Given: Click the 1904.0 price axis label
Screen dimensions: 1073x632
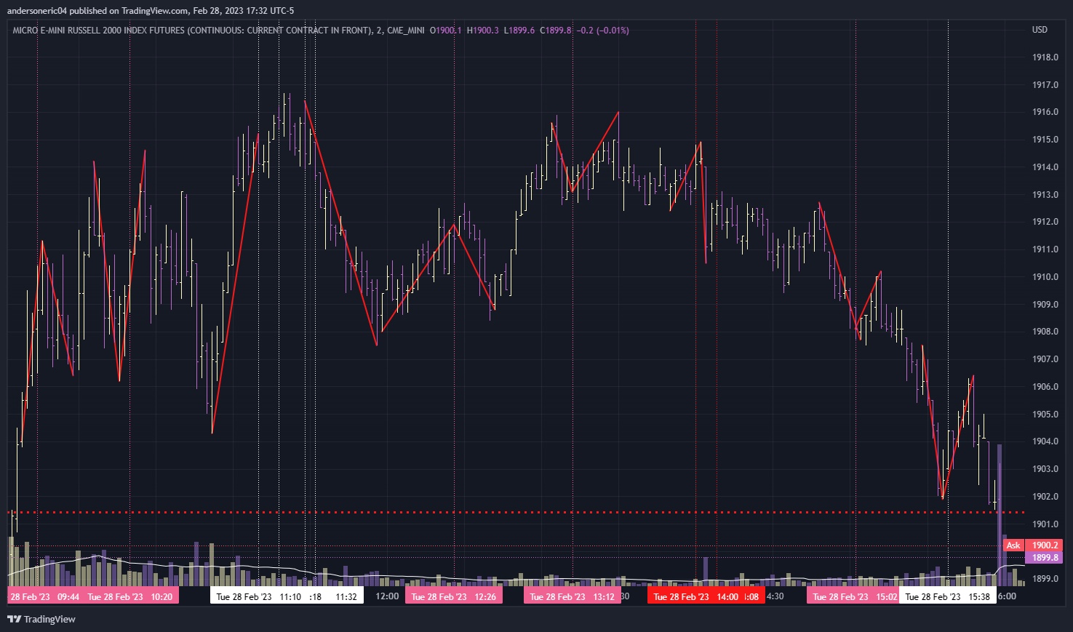Looking at the screenshot, I should point(1045,441).
